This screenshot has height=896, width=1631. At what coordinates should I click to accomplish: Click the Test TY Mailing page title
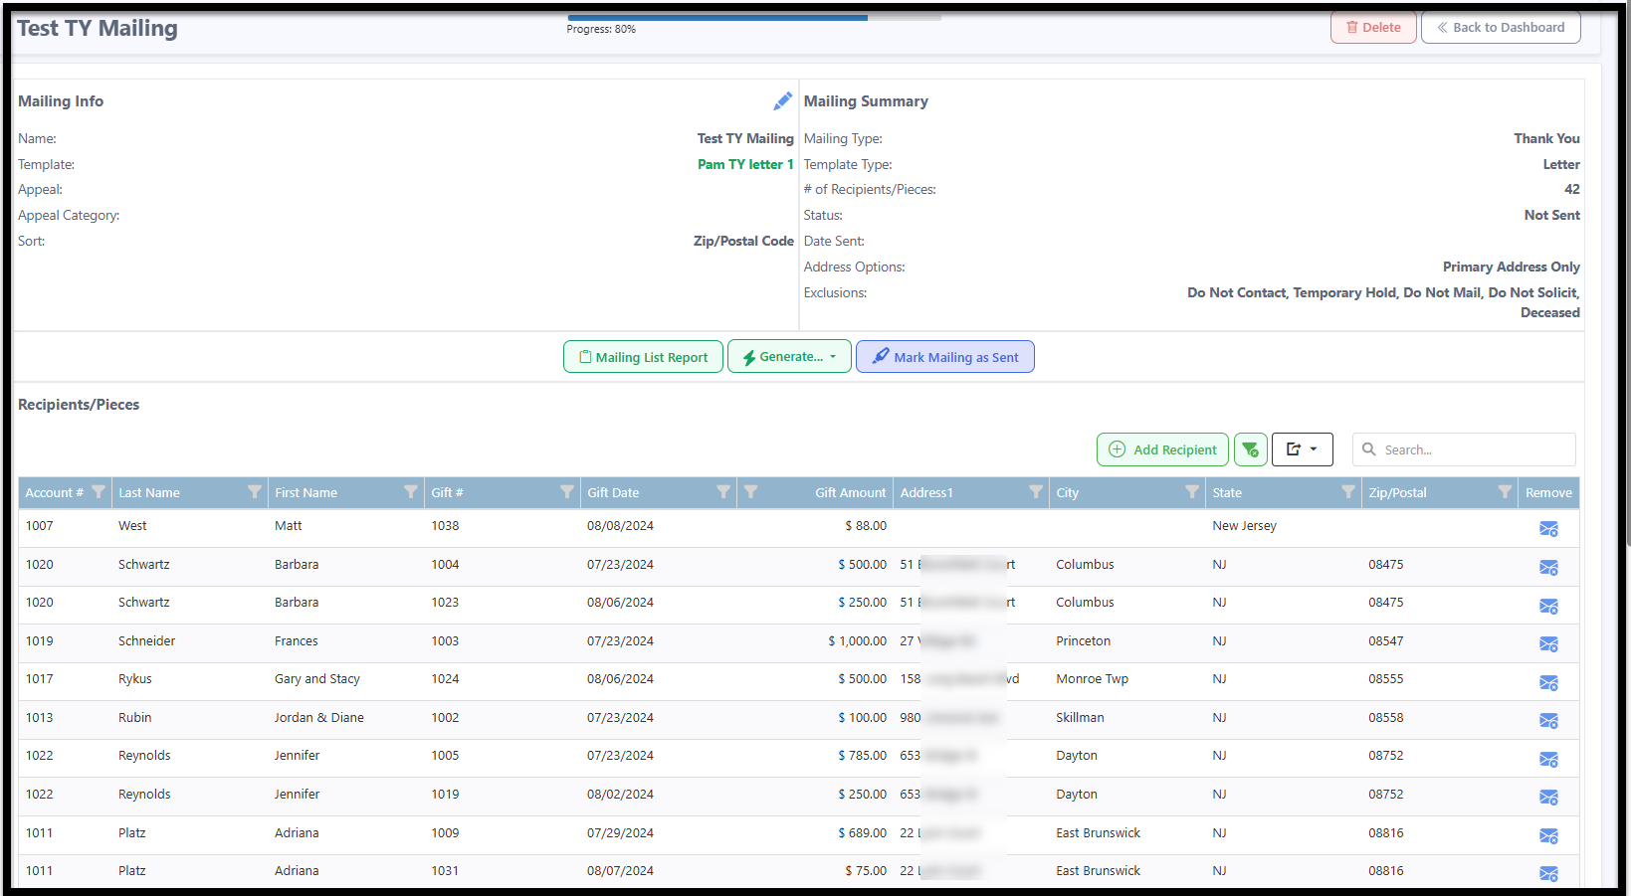(x=98, y=28)
